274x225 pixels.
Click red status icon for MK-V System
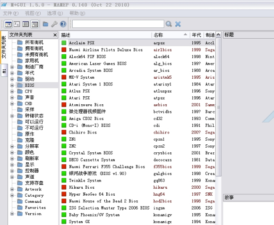[x=64, y=77]
